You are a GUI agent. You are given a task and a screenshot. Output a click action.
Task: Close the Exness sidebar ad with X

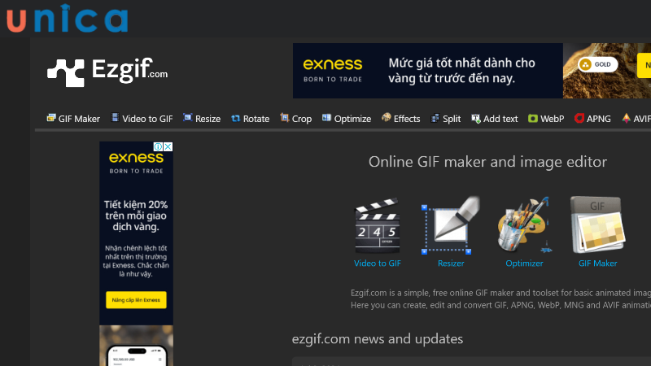(x=168, y=146)
